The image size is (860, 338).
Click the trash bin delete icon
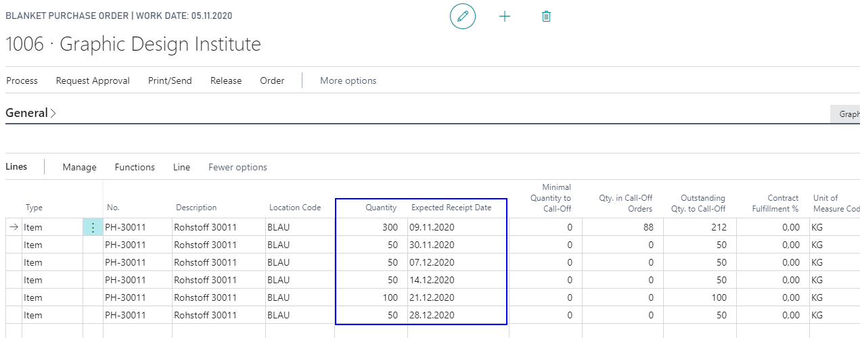point(547,16)
